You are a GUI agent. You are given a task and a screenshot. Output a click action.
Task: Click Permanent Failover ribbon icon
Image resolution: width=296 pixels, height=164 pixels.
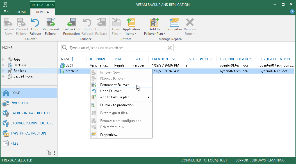point(51,27)
